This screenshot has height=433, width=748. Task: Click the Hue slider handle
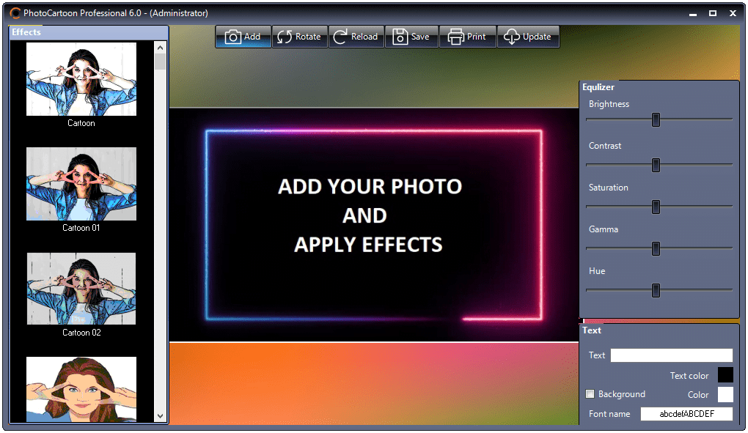tap(656, 291)
